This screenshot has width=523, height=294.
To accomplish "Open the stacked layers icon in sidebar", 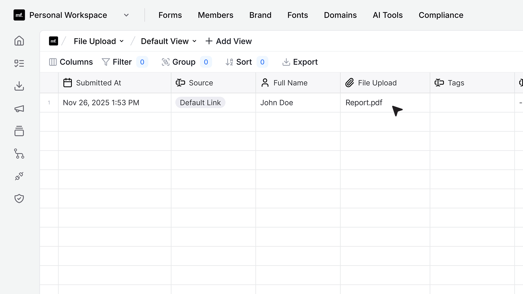I will 19,131.
